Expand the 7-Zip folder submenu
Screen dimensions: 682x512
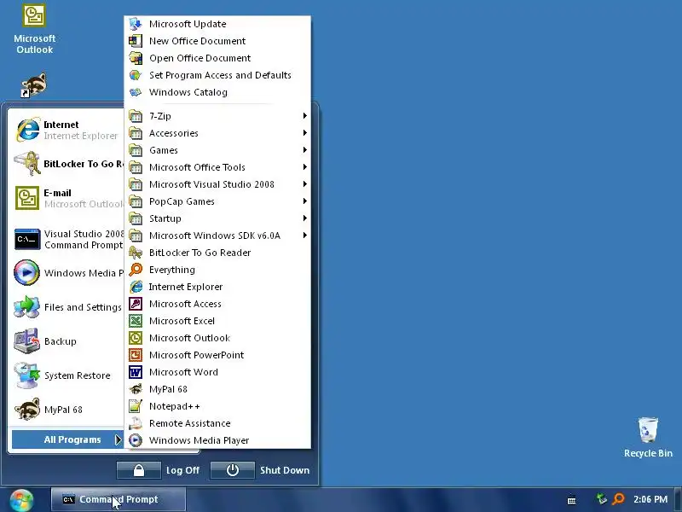[217, 116]
